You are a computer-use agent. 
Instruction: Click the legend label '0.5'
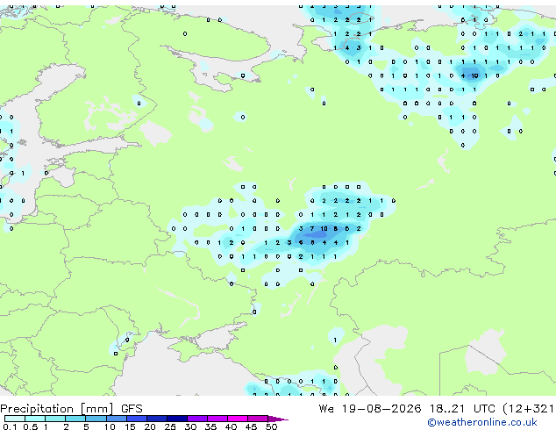click(x=31, y=426)
